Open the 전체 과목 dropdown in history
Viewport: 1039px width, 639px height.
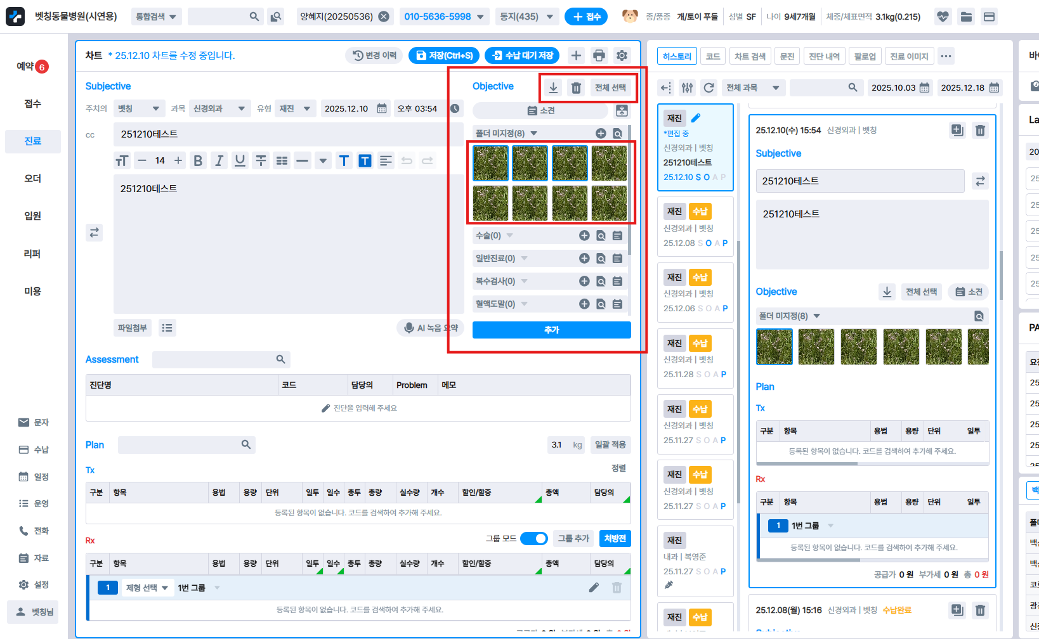click(x=753, y=87)
